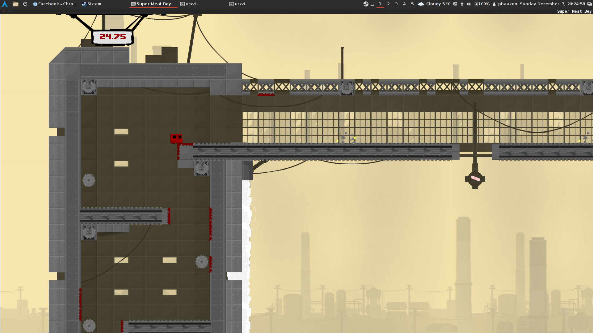593x333 pixels.
Task: Open the Wi-Fi network indicator
Action: point(462,4)
